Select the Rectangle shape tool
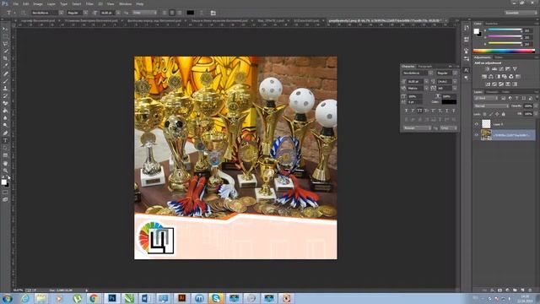 click(x=5, y=155)
